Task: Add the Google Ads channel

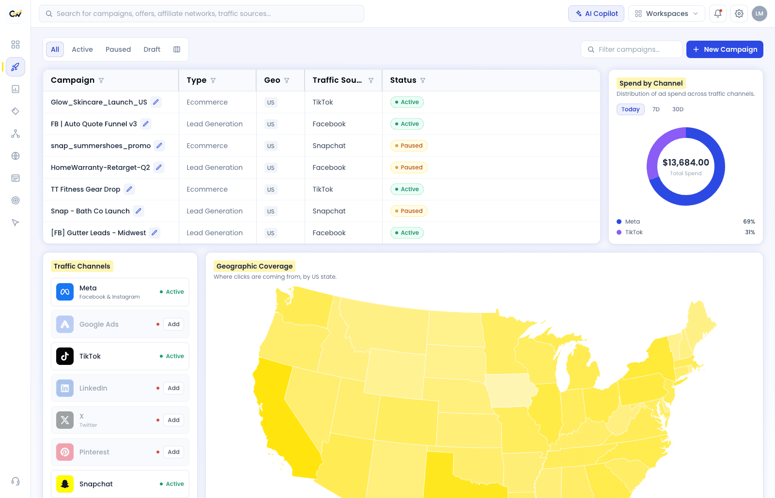Action: (173, 324)
